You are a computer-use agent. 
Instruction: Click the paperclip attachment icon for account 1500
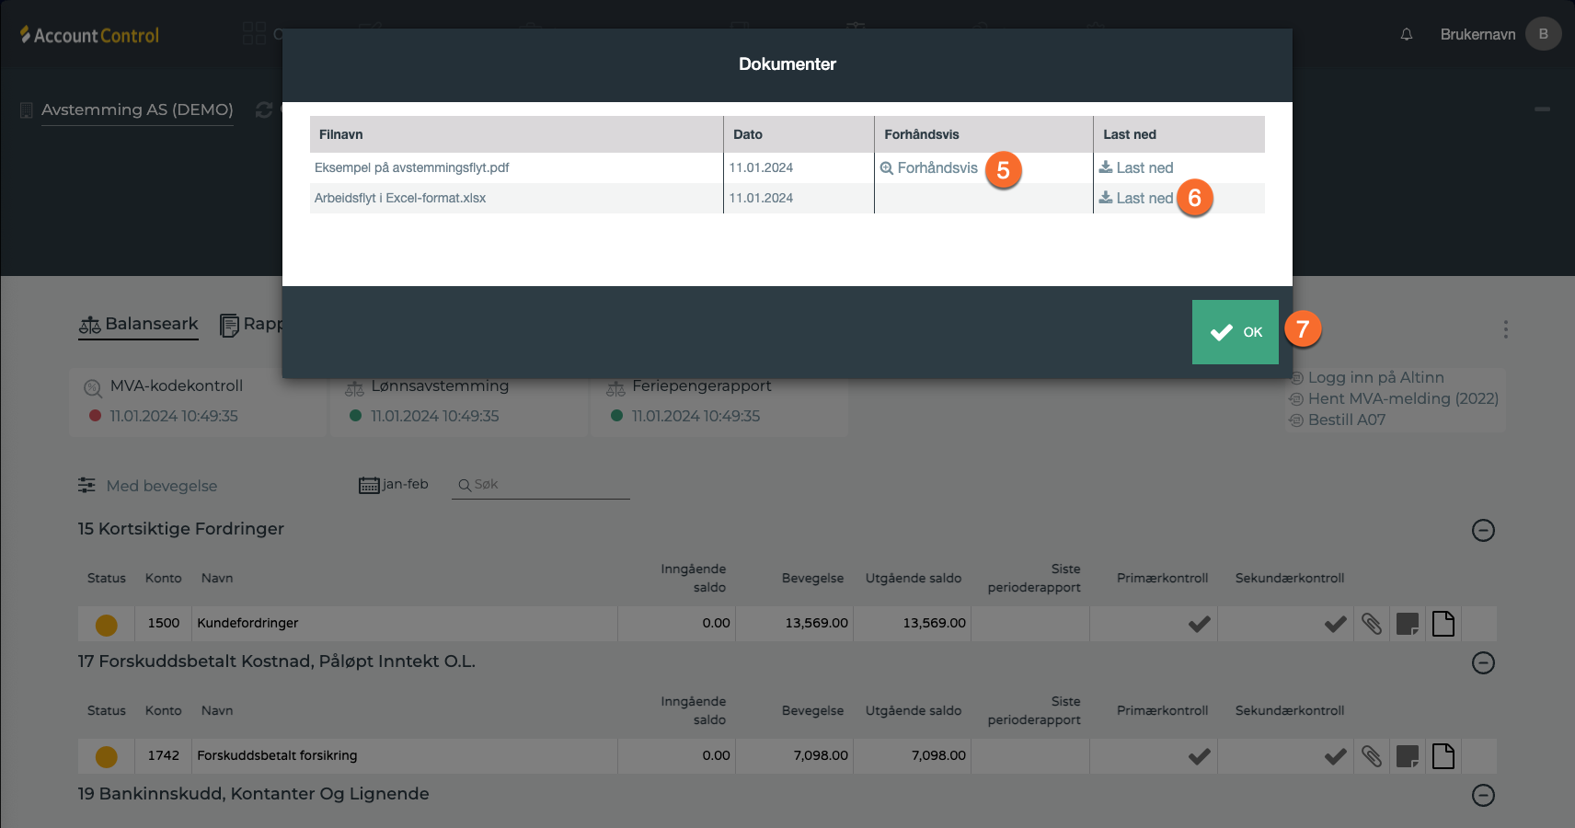[1371, 624]
